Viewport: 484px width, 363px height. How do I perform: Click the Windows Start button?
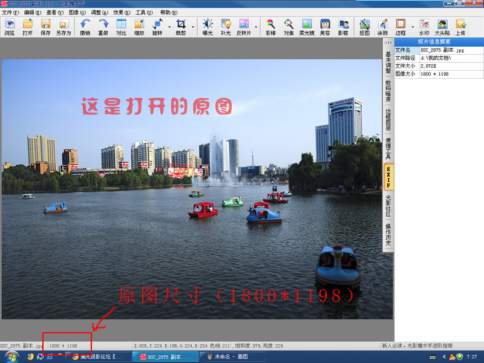tap(10, 356)
